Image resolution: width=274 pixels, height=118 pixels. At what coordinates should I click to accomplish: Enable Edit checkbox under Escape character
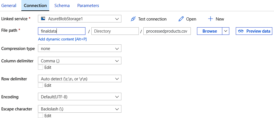40,115
